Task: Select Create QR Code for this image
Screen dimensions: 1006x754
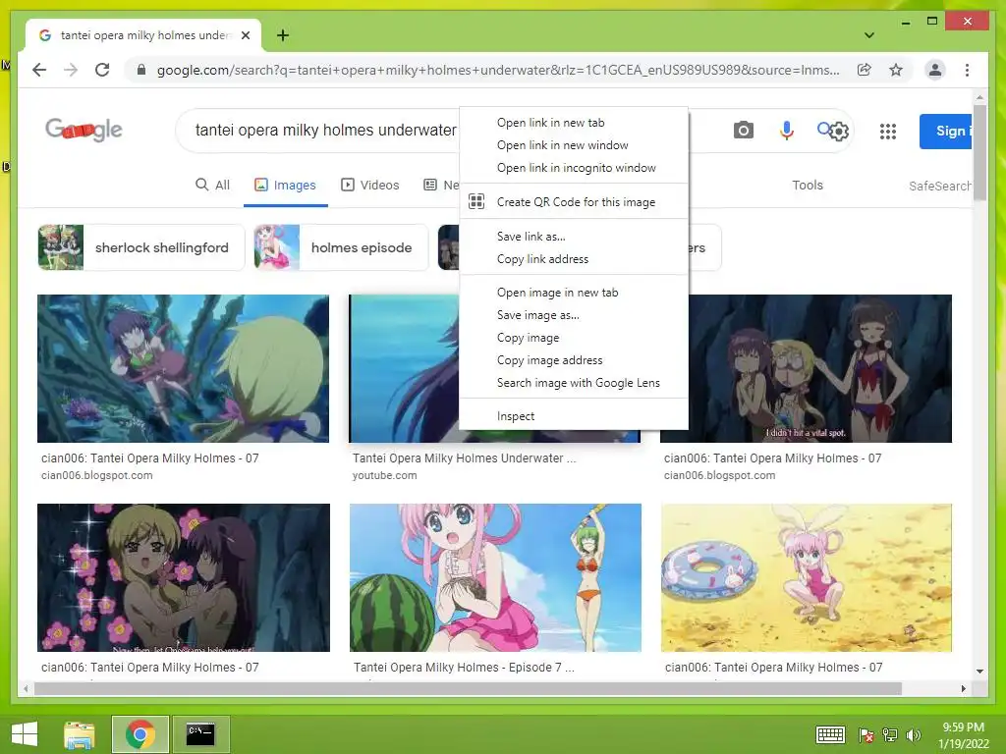Action: 574,202
